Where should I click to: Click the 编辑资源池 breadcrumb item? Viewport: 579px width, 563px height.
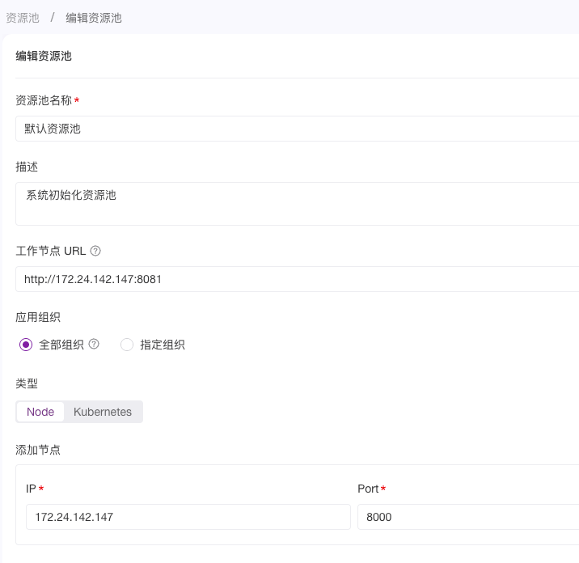click(x=94, y=18)
